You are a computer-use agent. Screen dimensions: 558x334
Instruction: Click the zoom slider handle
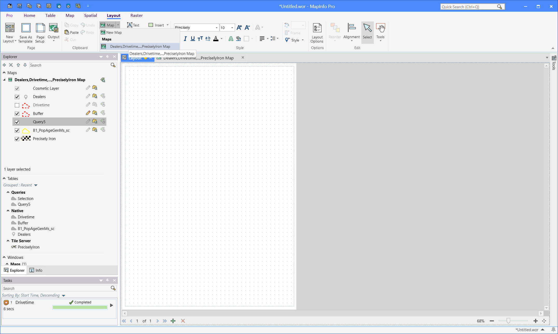(x=508, y=321)
